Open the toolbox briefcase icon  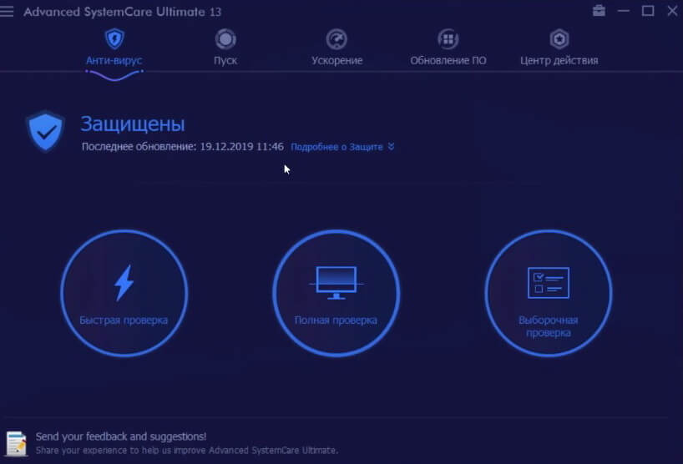pos(599,11)
